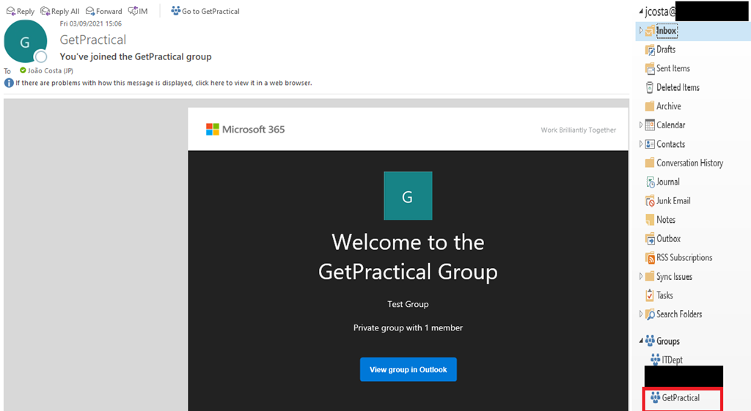Click the teal G group logo in email
This screenshot has height=411, width=751.
408,196
